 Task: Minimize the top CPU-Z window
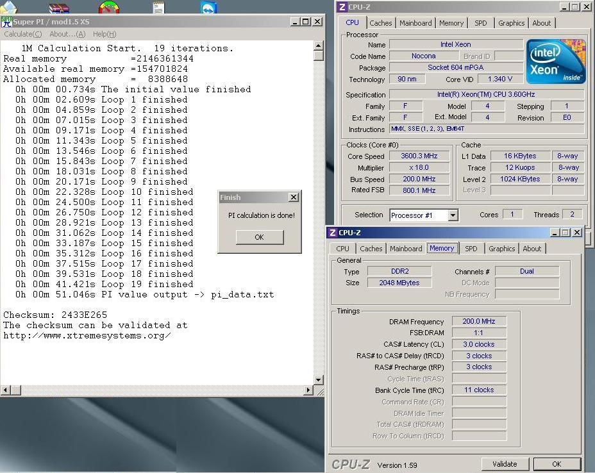coord(565,7)
